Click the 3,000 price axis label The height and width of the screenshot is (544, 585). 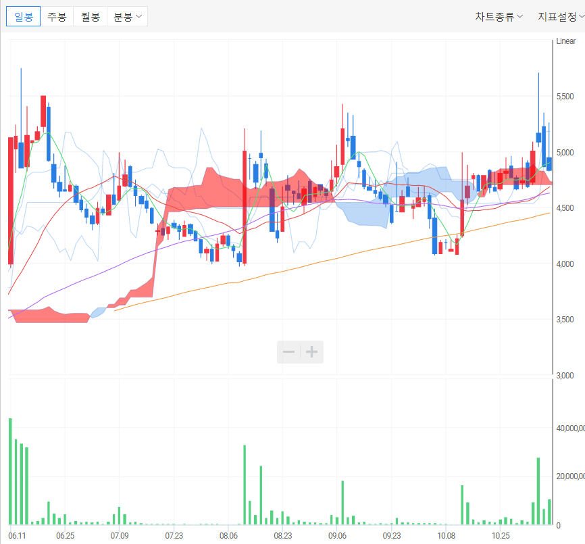[x=565, y=375]
